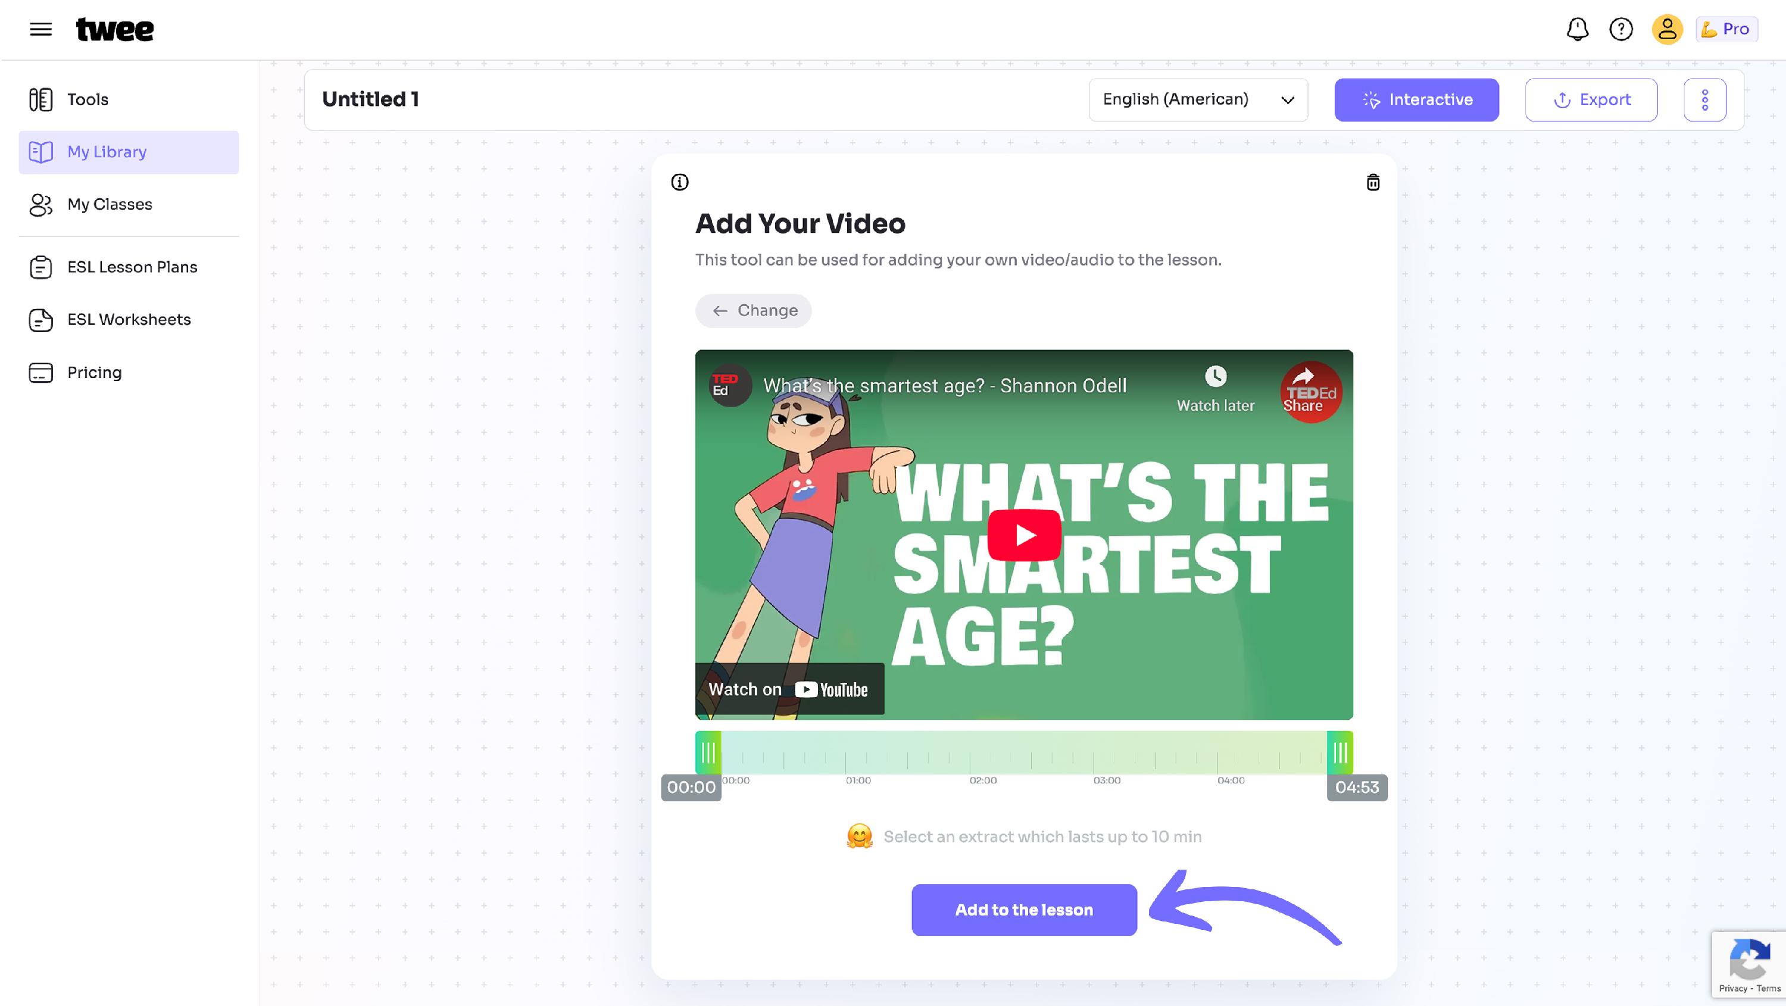Edit the Untitled 1 lesson title

(371, 99)
